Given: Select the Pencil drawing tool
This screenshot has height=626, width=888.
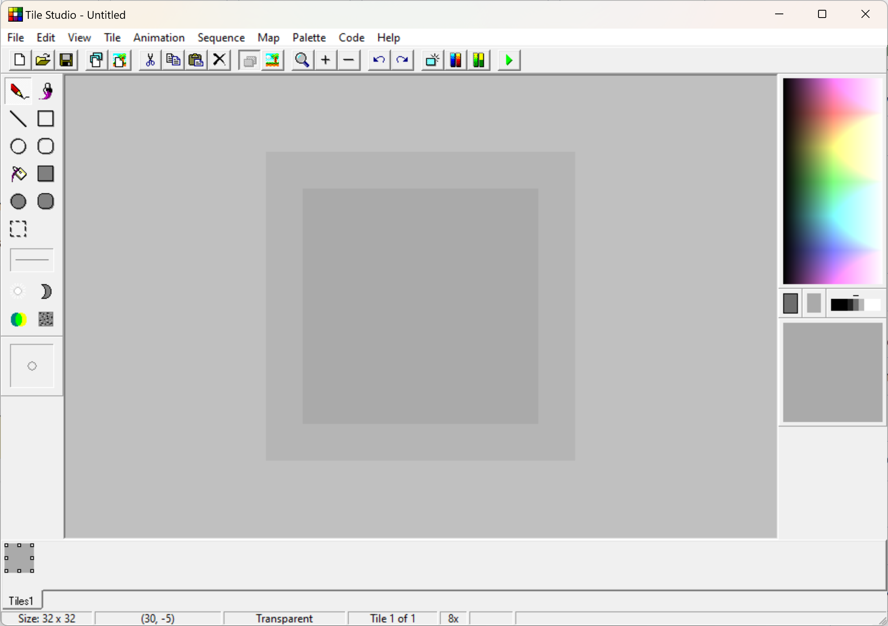Looking at the screenshot, I should coord(18,91).
